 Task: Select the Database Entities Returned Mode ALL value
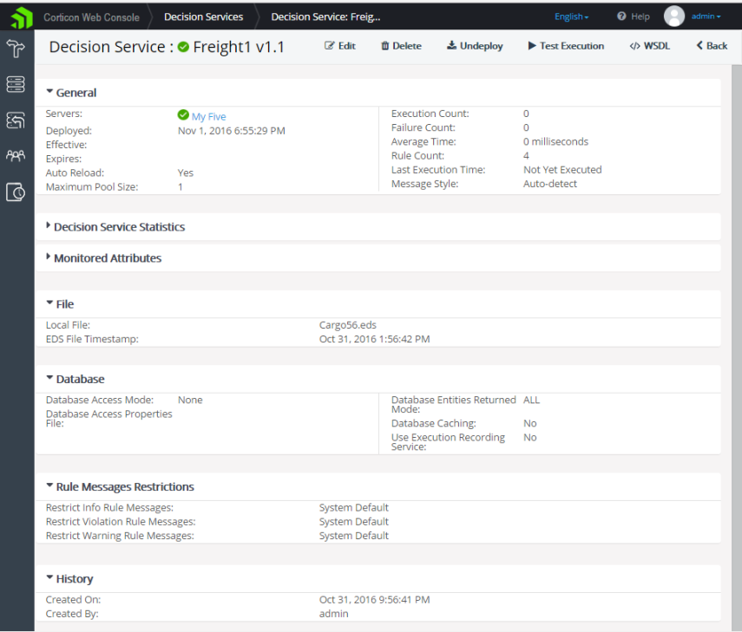[x=531, y=400]
